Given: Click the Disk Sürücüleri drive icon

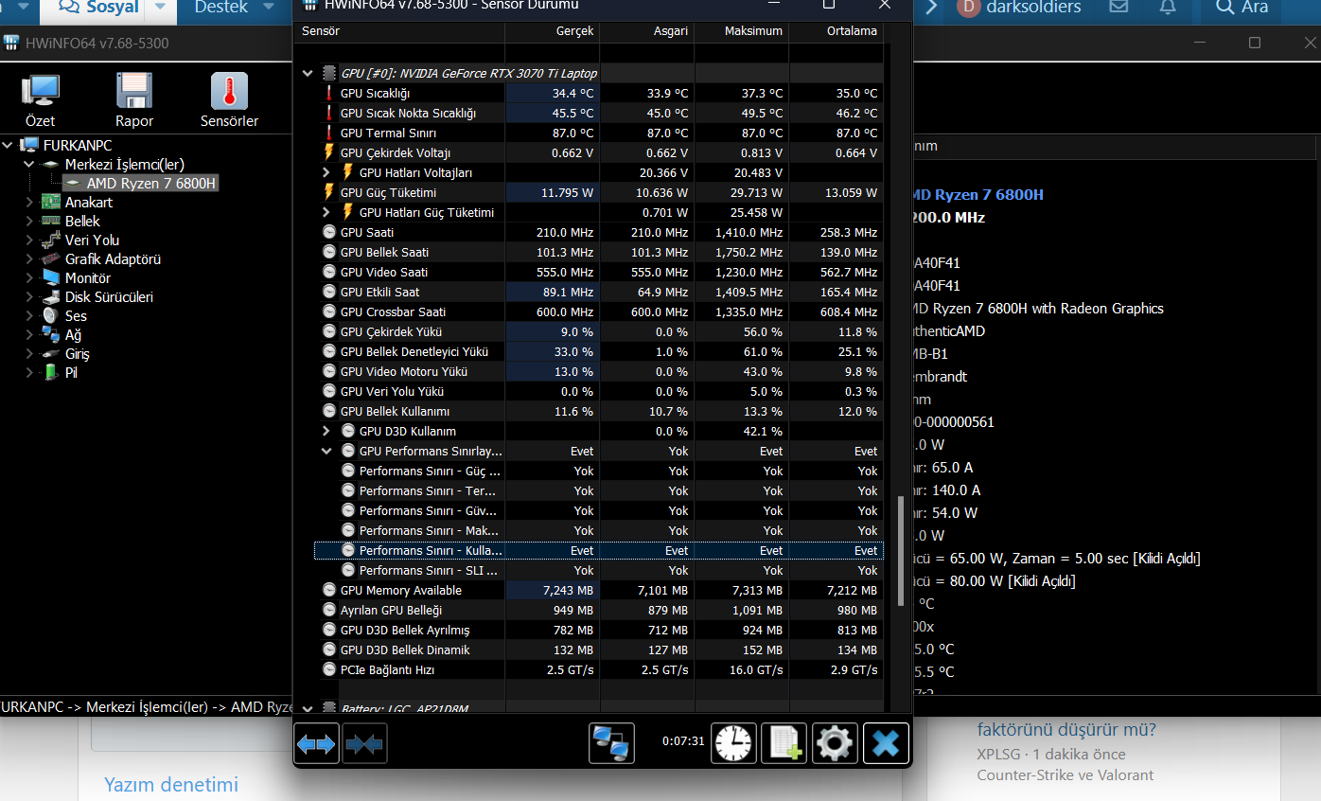Looking at the screenshot, I should coord(50,296).
